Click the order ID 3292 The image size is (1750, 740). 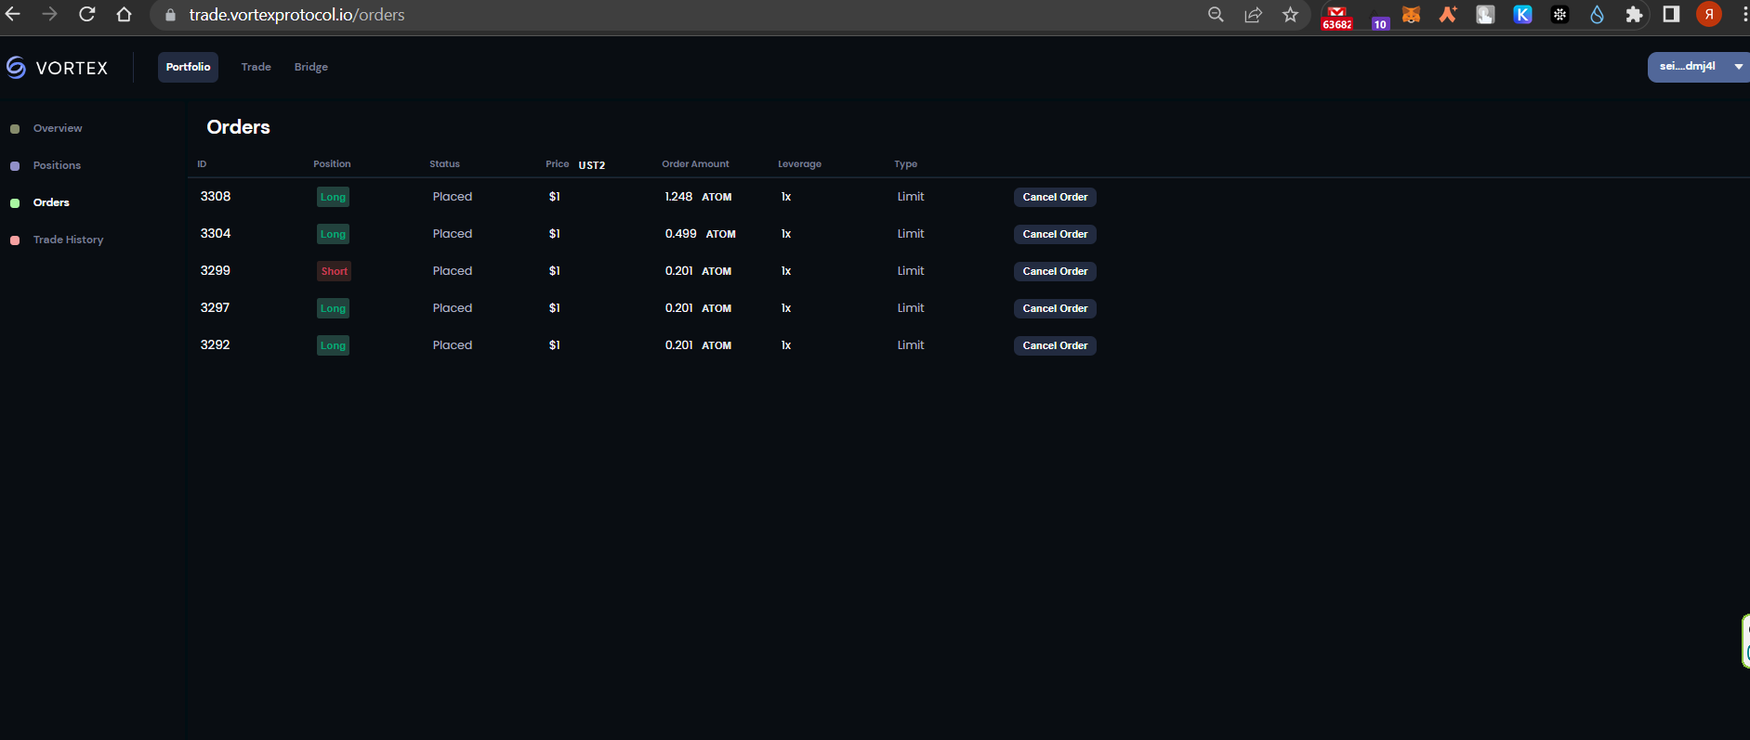tap(215, 345)
